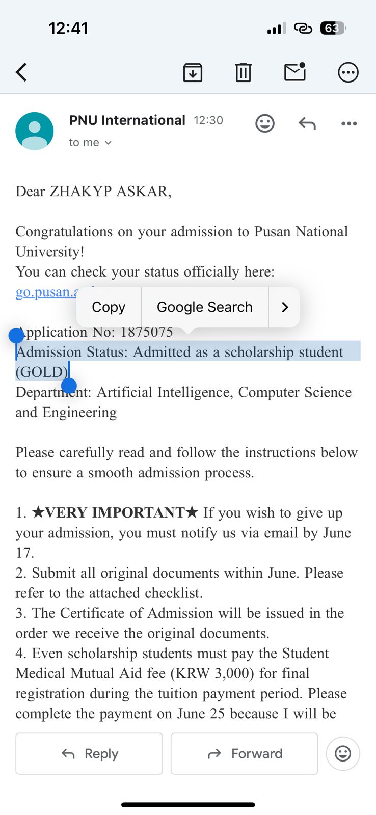Screen dimensions: 376x815
Task: Choose Copy from the selection menu
Action: tap(109, 307)
